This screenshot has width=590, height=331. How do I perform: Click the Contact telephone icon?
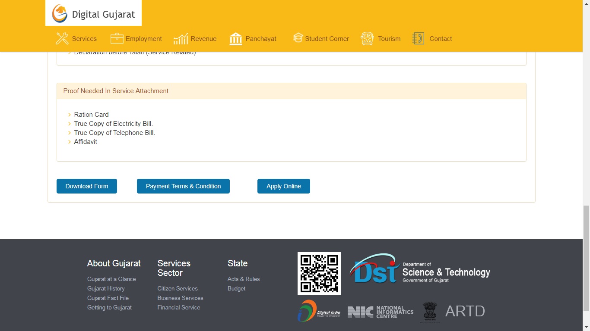417,38
